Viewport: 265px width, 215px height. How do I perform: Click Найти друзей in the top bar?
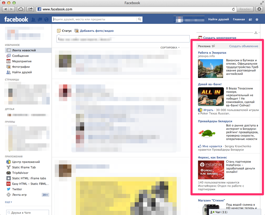(218, 19)
